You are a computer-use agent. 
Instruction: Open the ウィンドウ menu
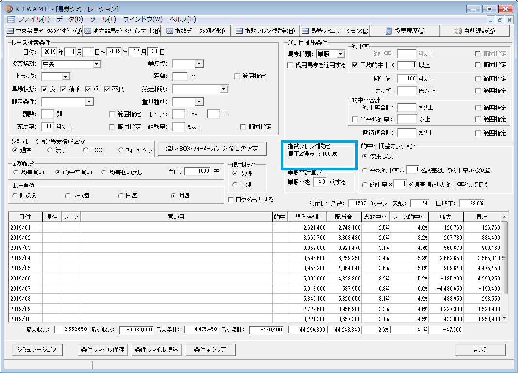point(143,19)
